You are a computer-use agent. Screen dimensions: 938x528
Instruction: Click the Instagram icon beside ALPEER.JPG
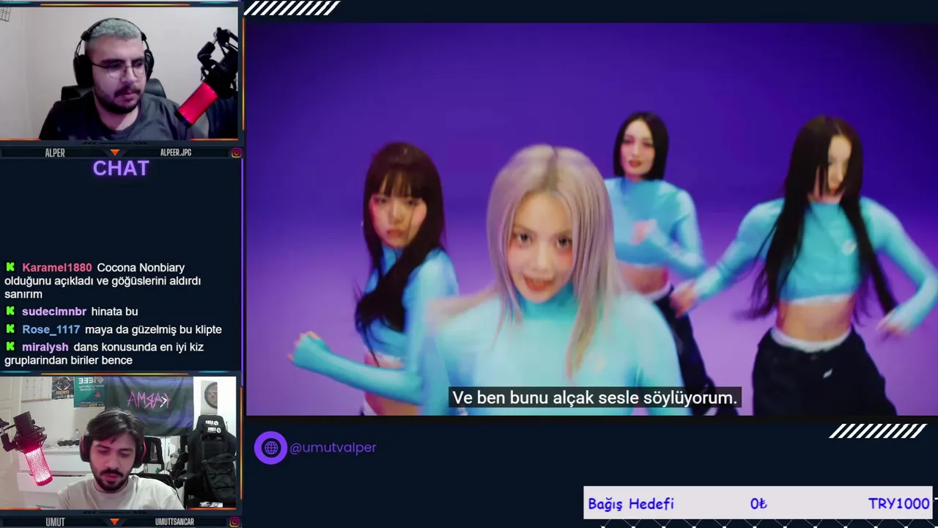tap(236, 153)
